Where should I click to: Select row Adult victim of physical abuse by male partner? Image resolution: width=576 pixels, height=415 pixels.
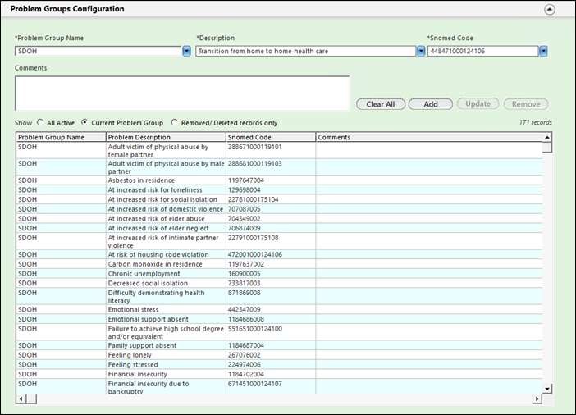(x=279, y=167)
